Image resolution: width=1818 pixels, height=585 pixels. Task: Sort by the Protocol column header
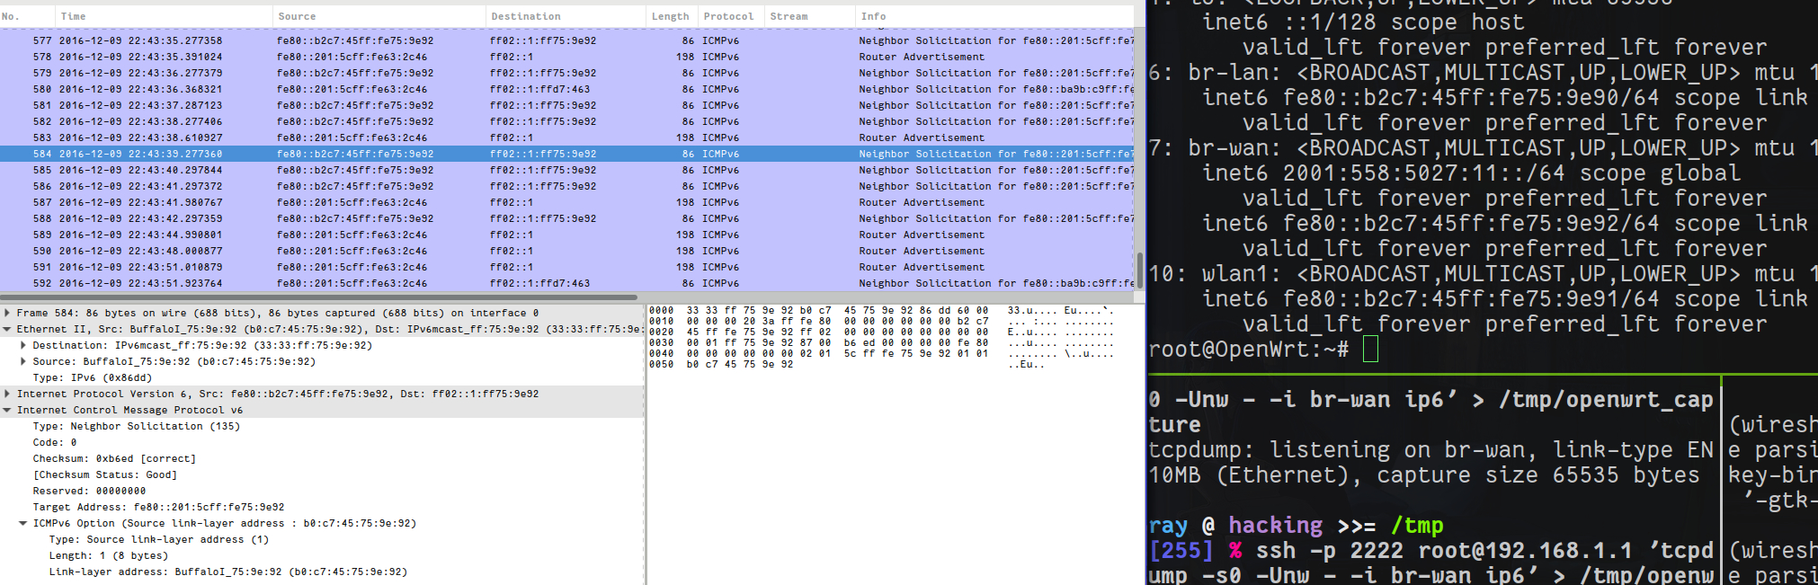(x=731, y=16)
